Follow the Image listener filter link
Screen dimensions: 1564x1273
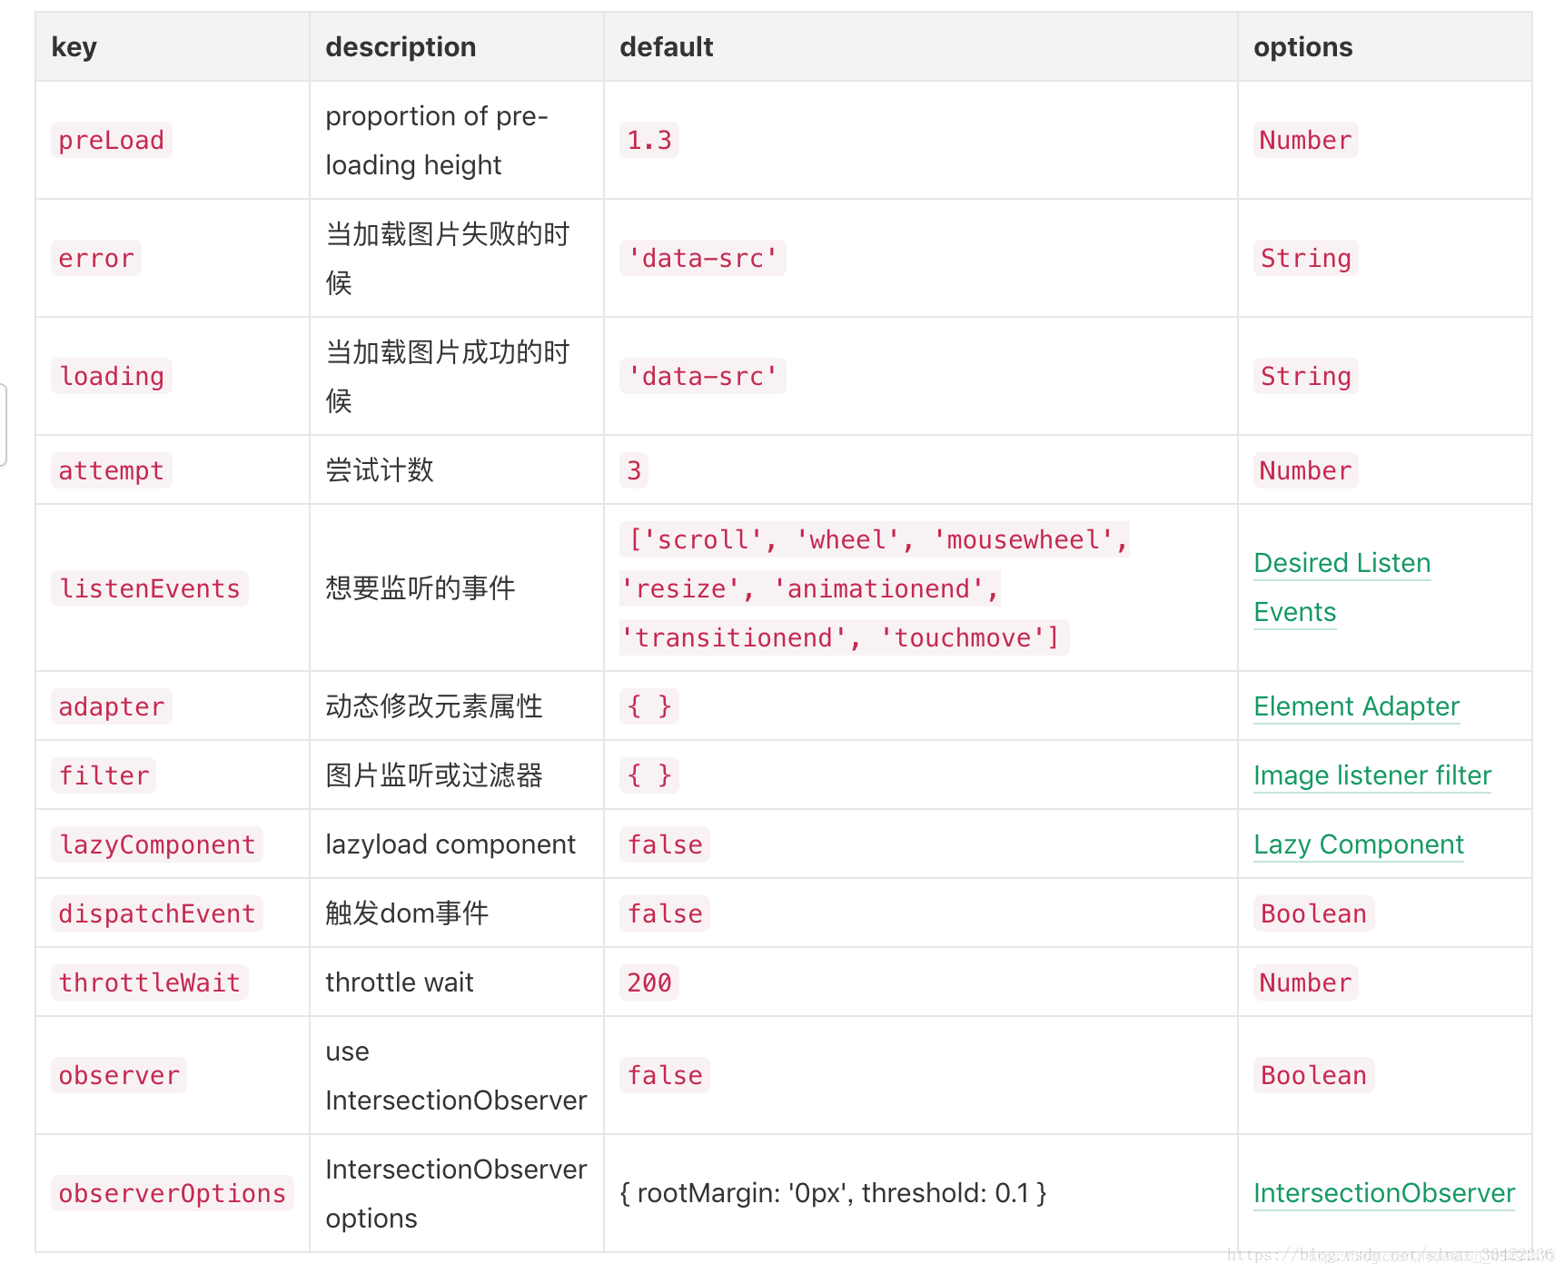click(x=1371, y=775)
